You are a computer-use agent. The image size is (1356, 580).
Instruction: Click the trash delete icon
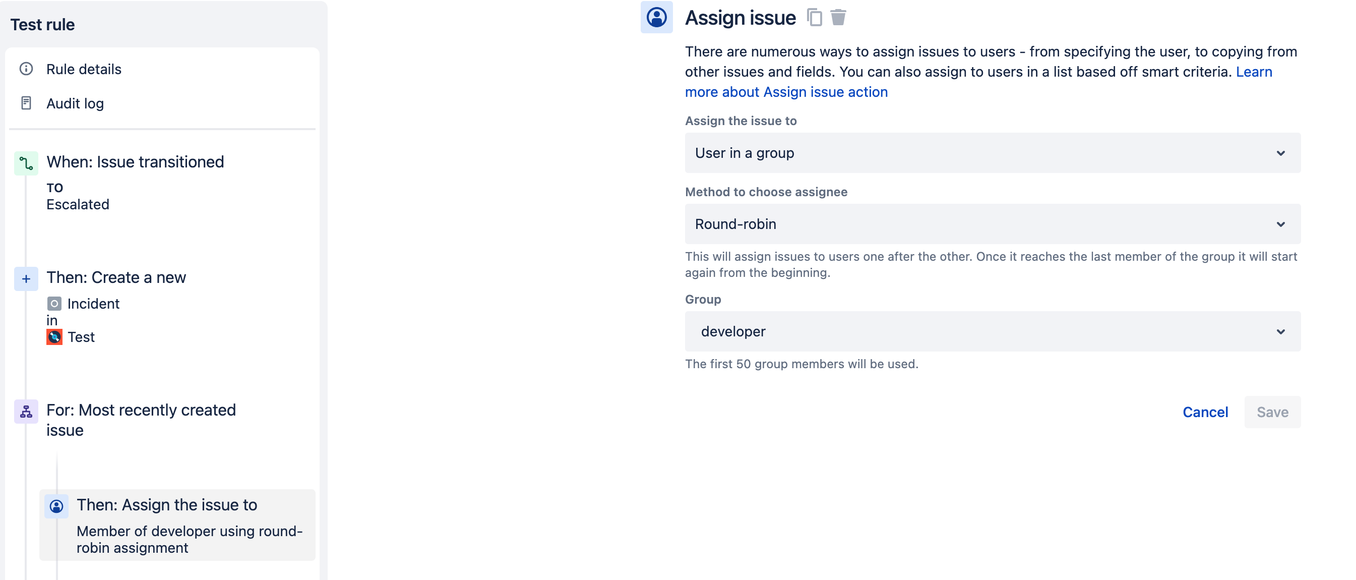point(838,17)
